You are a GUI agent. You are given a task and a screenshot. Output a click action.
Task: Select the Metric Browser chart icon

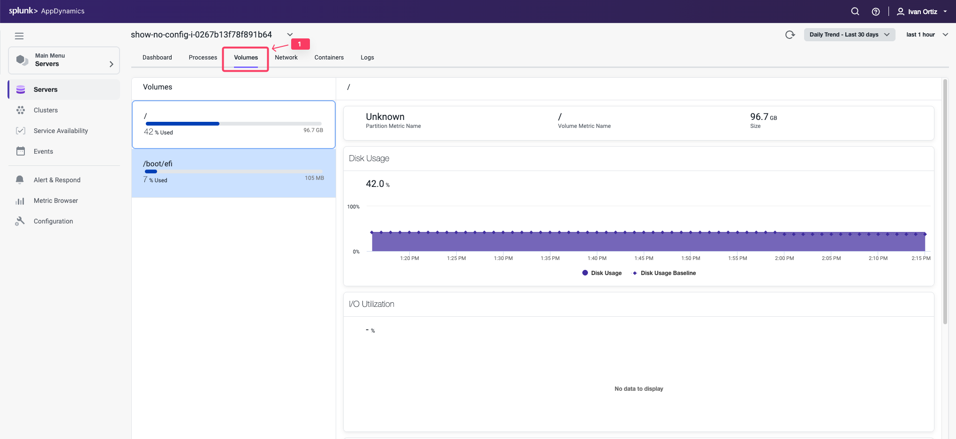coord(20,201)
